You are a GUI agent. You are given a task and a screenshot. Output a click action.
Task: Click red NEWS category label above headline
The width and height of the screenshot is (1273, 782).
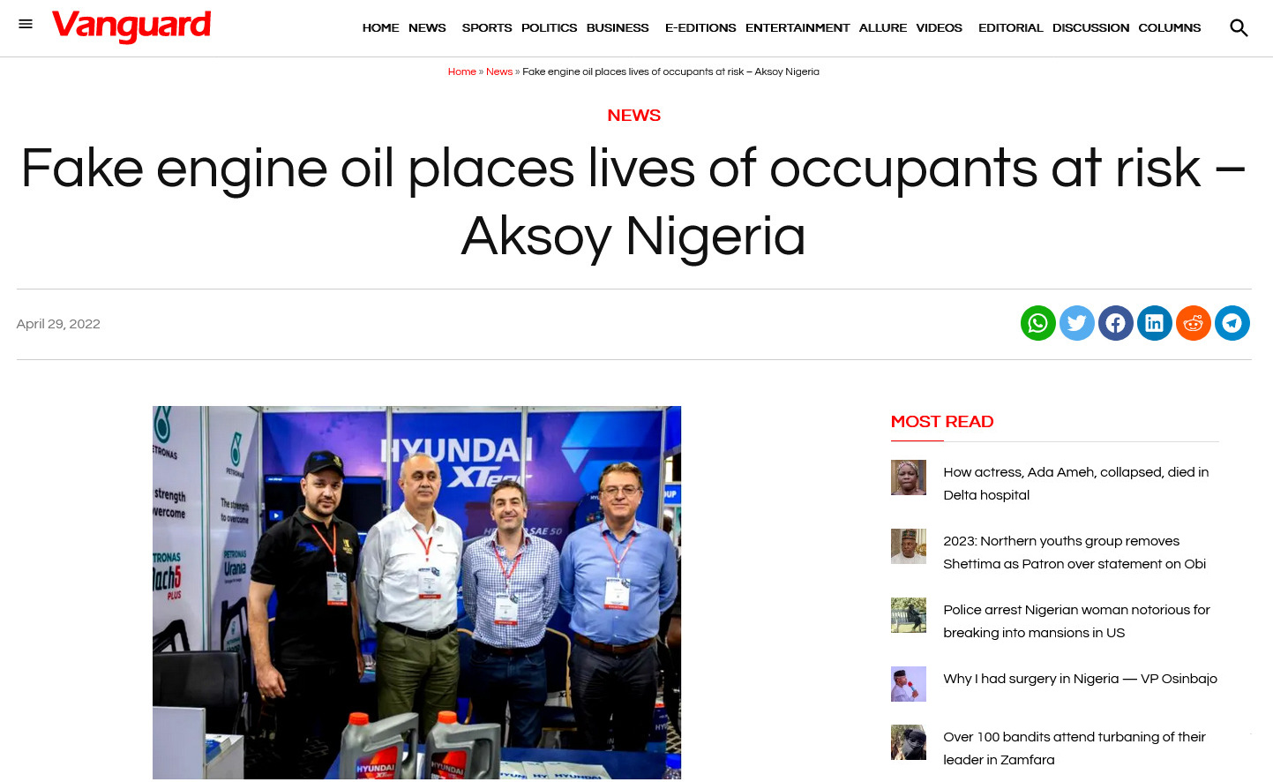pyautogui.click(x=633, y=116)
